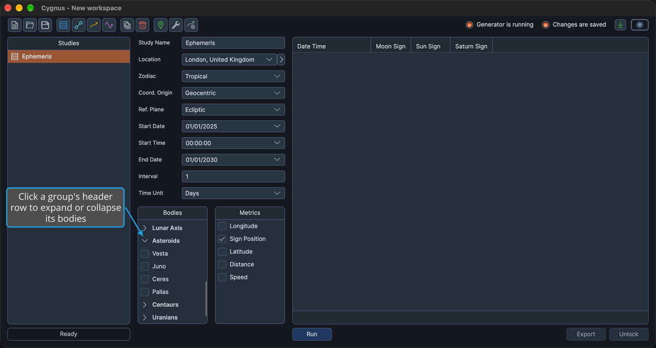Viewport: 656px width, 348px height.
Task: Save the workspace using the floppy disk icon
Action: click(x=45, y=25)
